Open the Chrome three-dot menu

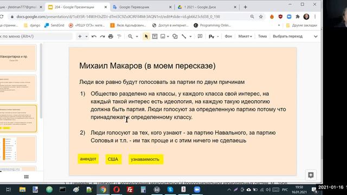pos(315,17)
